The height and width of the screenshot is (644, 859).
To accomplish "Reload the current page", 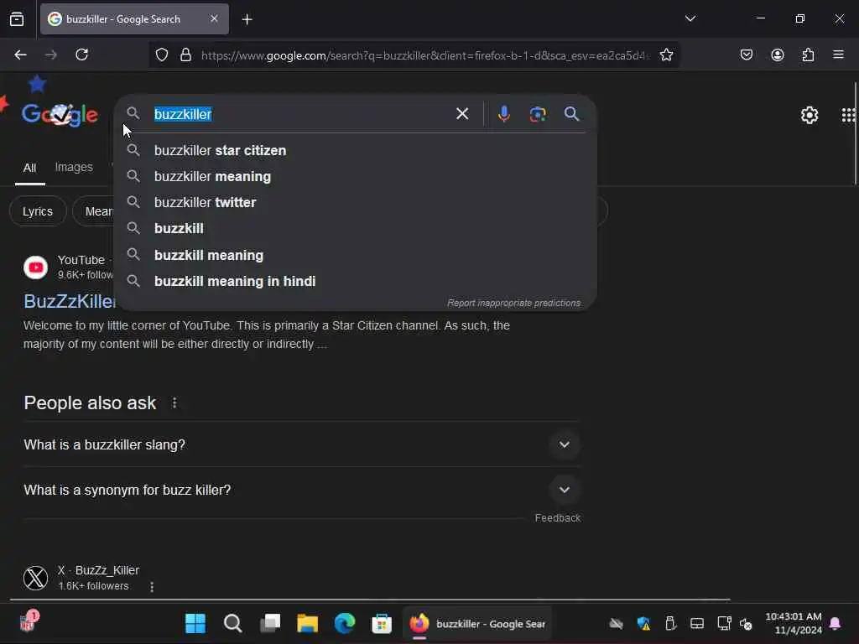I will tap(81, 55).
